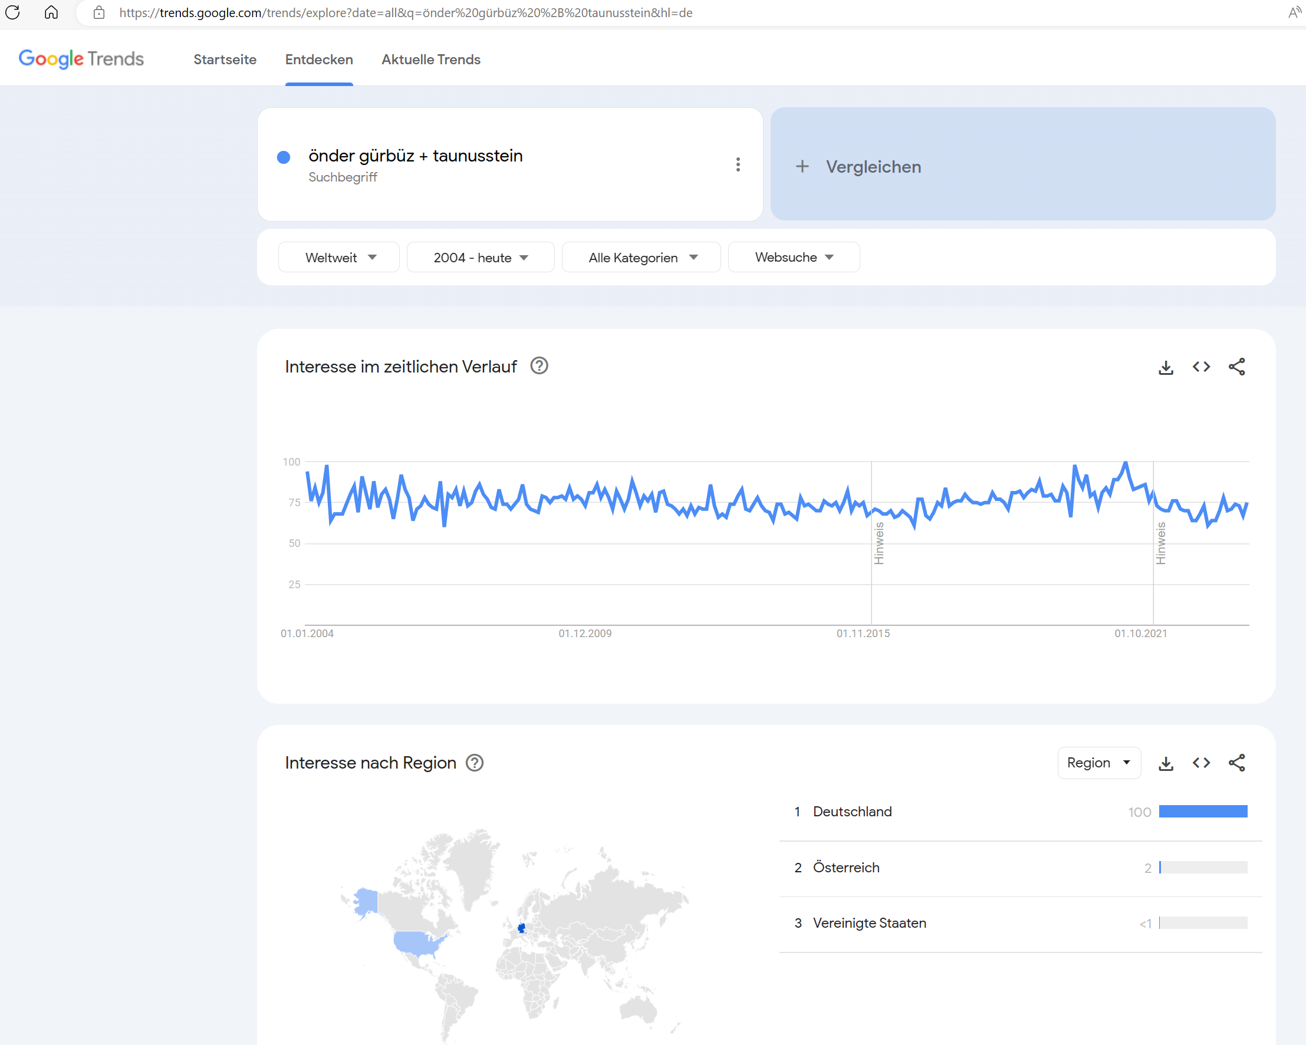Click the Hinweis marker near 01.11.2015

click(879, 543)
